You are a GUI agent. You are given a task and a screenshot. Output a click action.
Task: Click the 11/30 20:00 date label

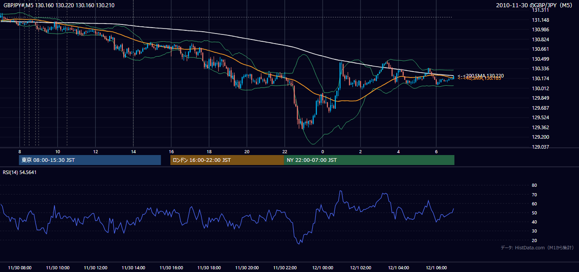pyautogui.click(x=247, y=268)
